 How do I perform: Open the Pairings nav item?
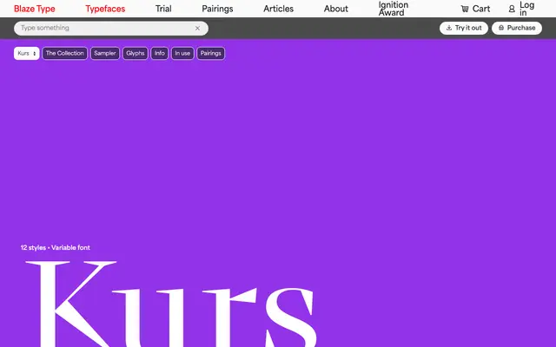tap(217, 9)
